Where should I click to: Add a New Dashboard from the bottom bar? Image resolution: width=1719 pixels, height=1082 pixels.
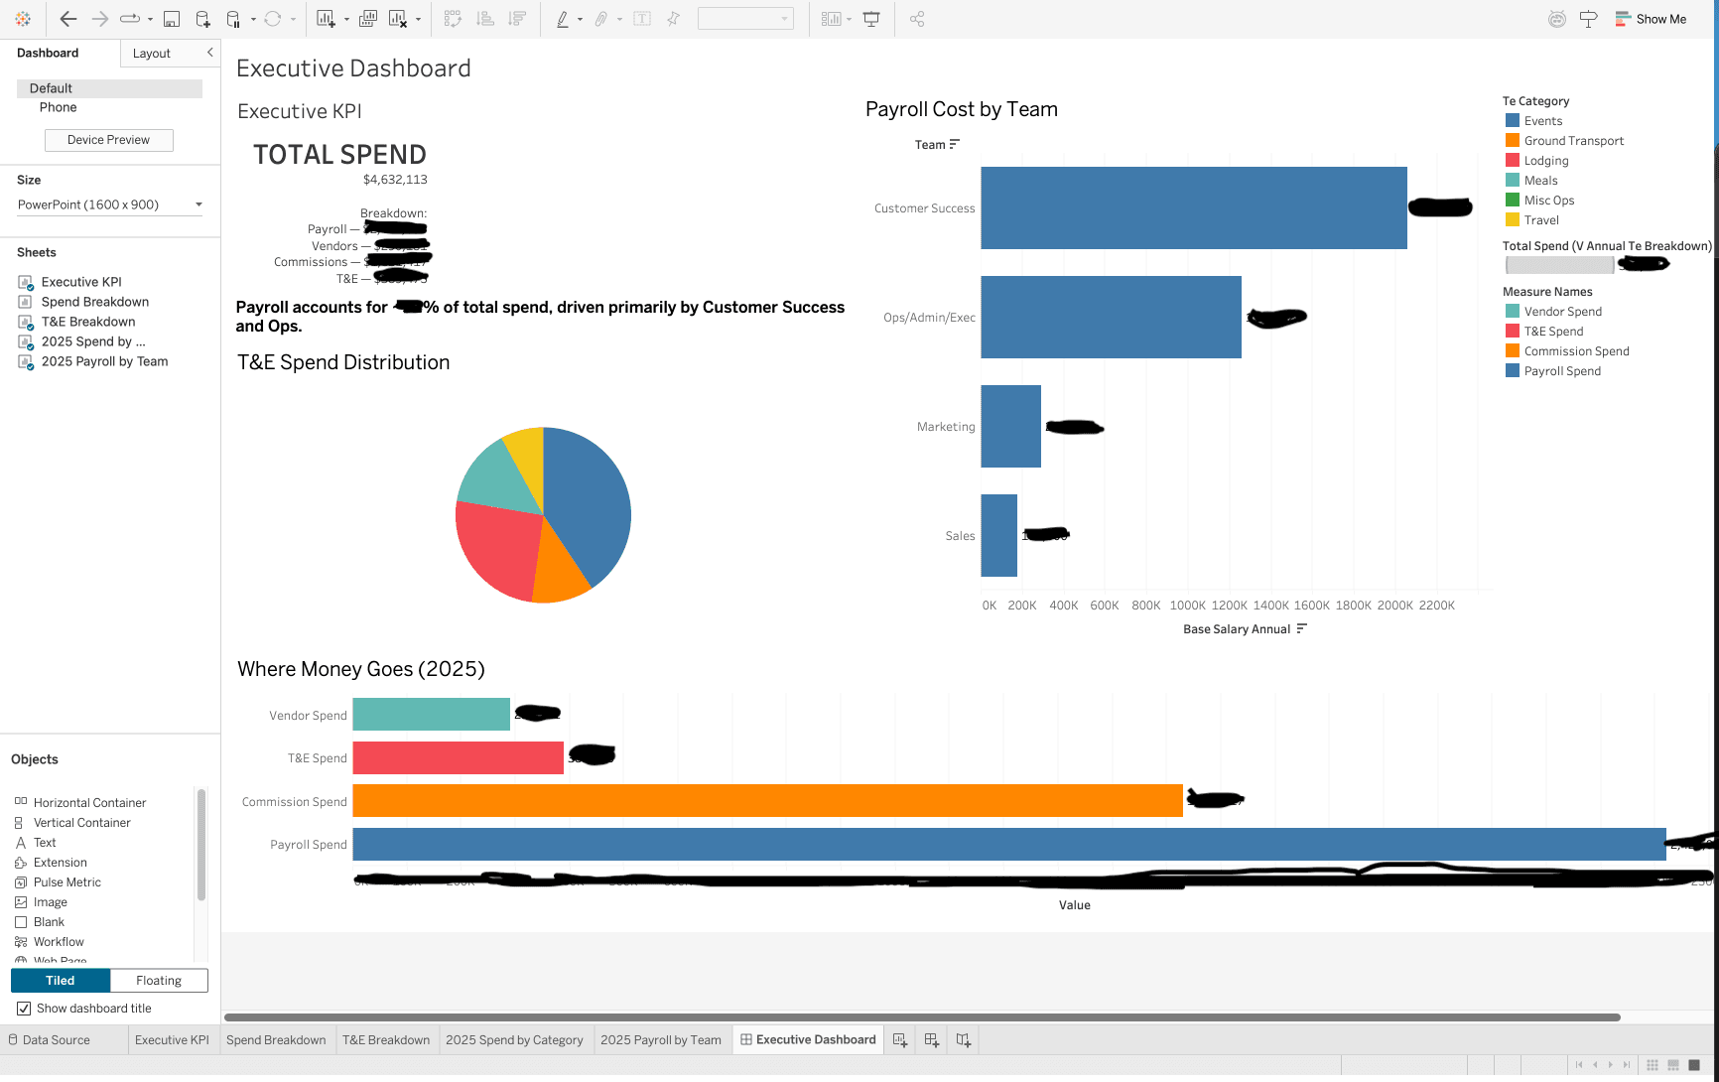pyautogui.click(x=931, y=1039)
